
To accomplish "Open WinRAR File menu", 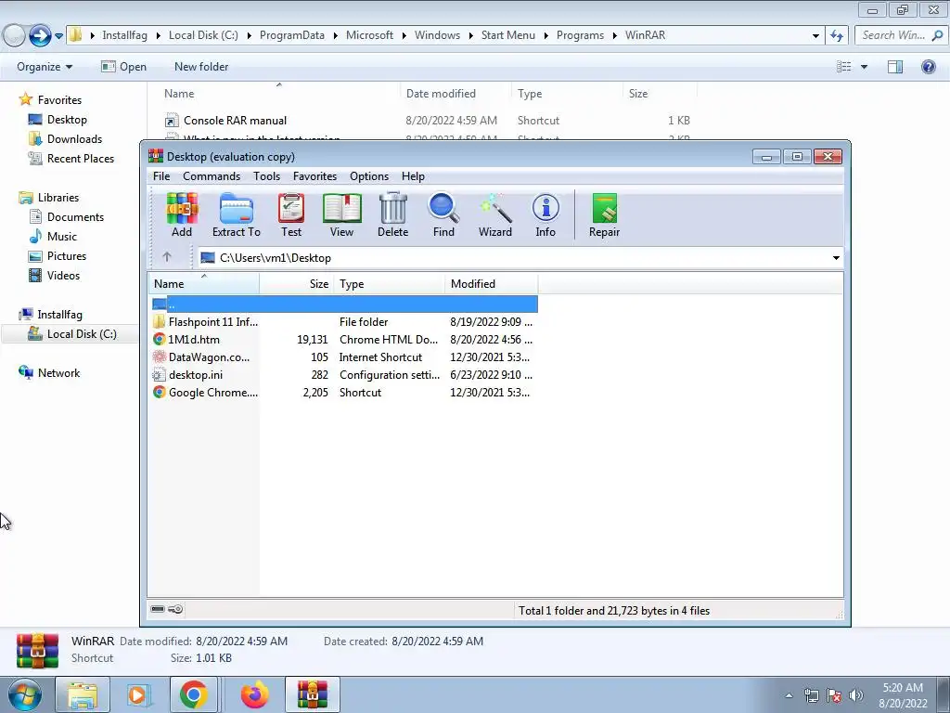I will (x=161, y=176).
